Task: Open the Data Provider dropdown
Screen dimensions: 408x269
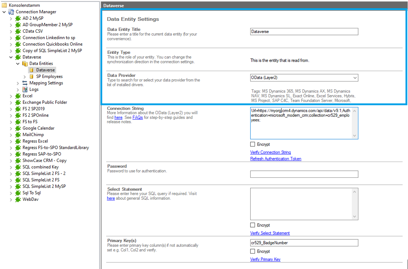Action: coord(354,78)
